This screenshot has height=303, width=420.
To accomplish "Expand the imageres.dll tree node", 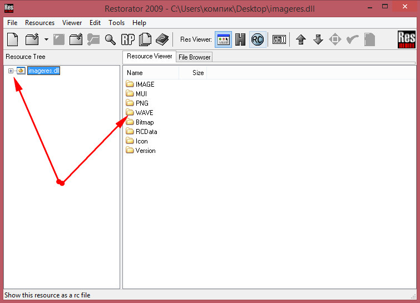I will coord(11,71).
